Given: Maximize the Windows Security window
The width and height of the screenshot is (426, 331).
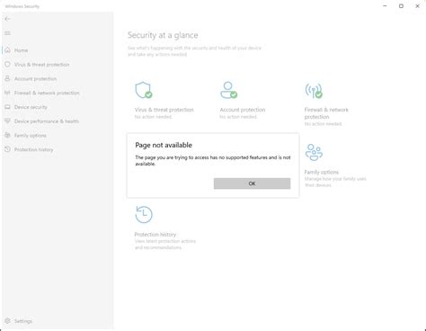Looking at the screenshot, I should (401, 6).
